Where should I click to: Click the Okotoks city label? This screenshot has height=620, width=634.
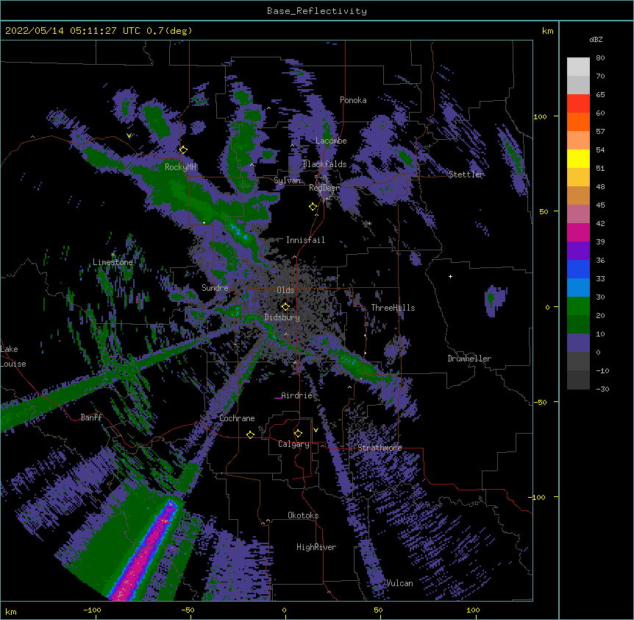tap(303, 515)
